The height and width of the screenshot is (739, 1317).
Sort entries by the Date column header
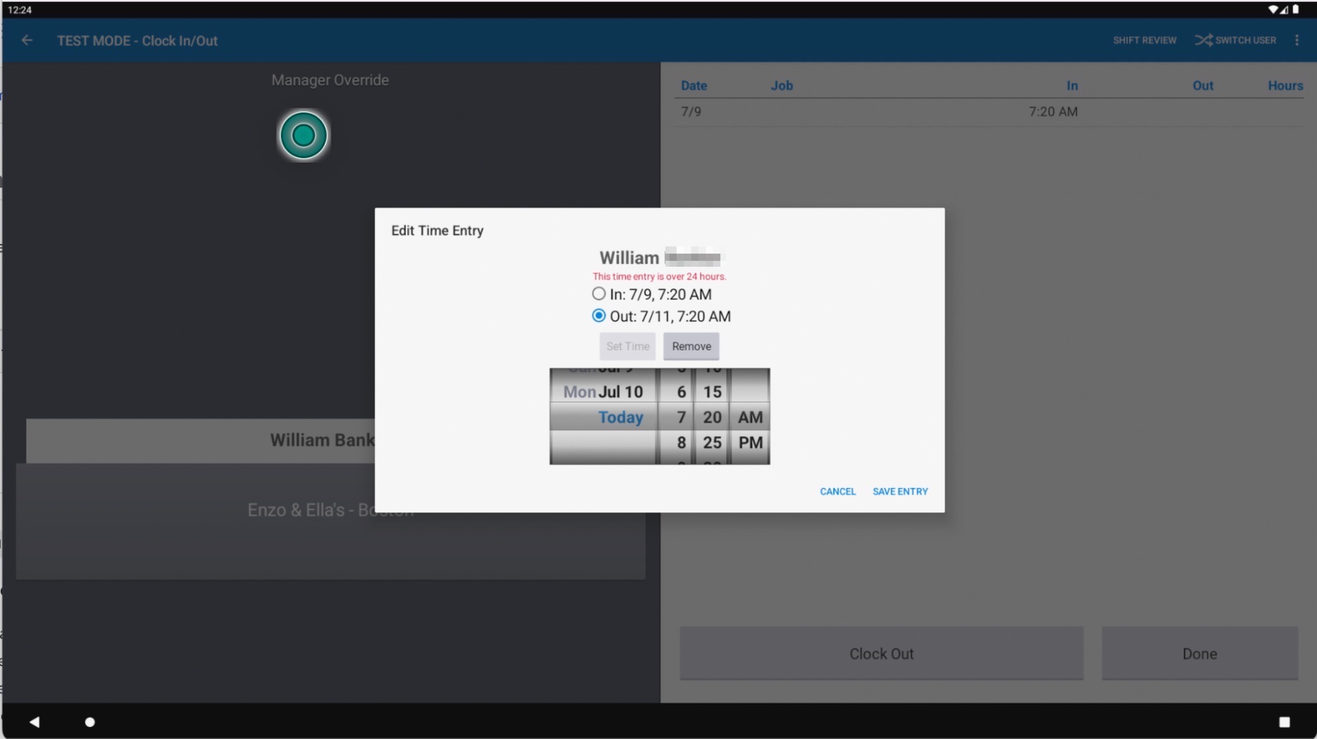(693, 85)
